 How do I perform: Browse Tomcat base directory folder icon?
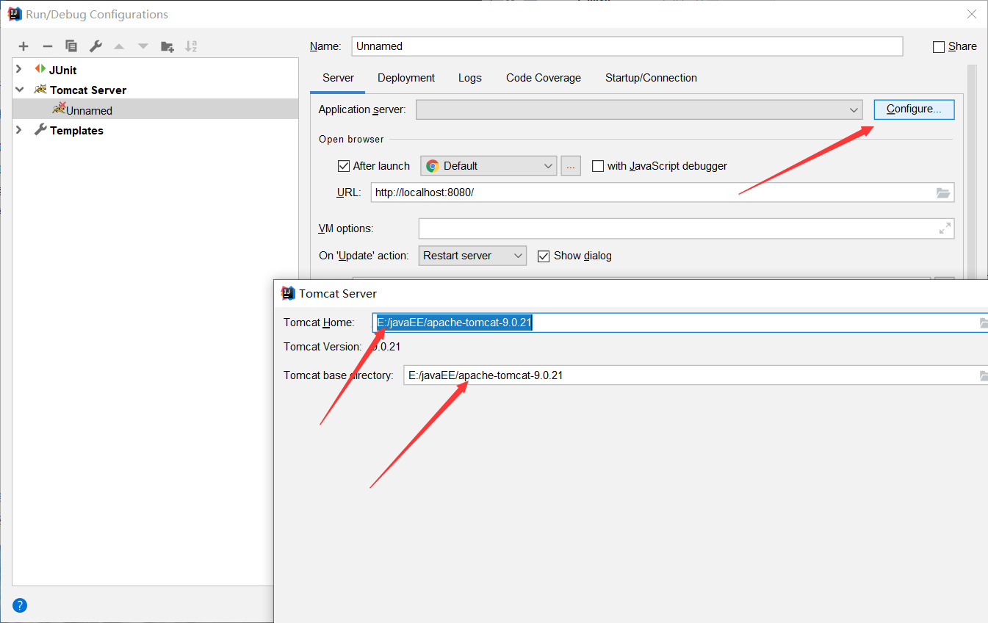984,376
